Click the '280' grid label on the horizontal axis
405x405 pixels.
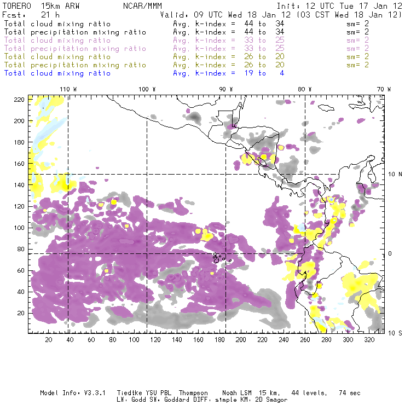(327, 340)
